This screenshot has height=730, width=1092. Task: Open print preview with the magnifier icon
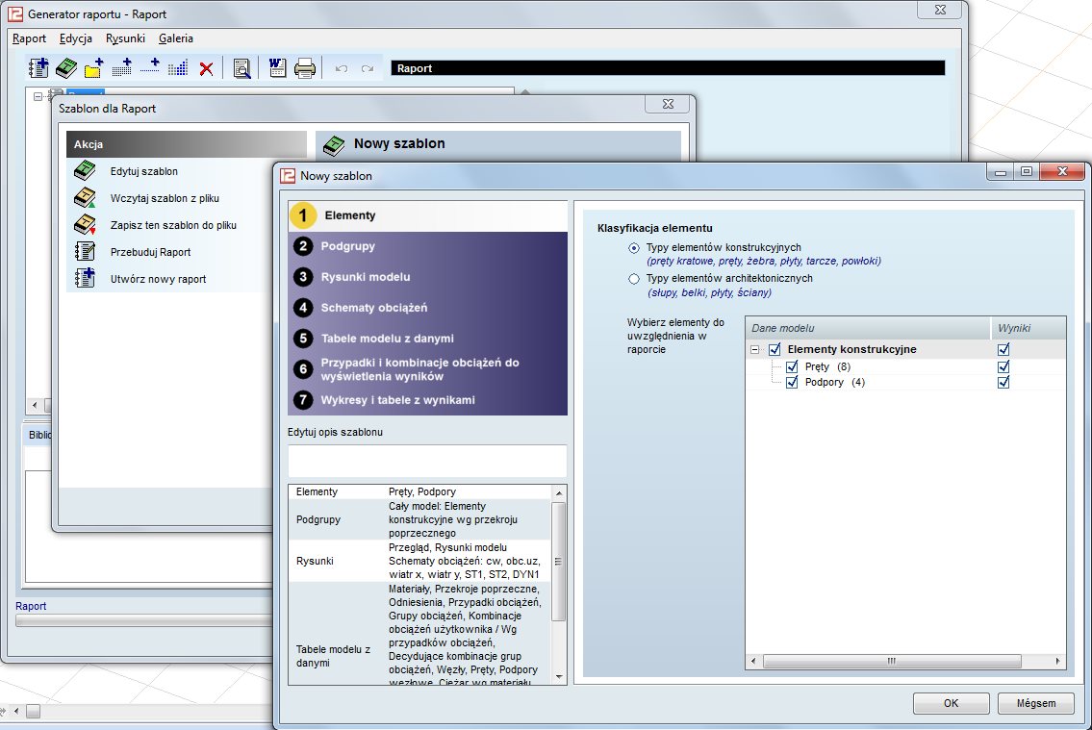tap(241, 68)
